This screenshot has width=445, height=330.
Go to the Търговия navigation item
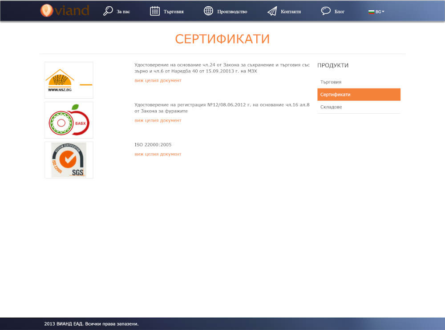pyautogui.click(x=174, y=12)
